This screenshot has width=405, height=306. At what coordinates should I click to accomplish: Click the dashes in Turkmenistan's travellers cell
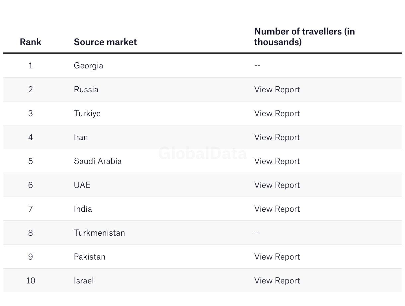coord(257,233)
